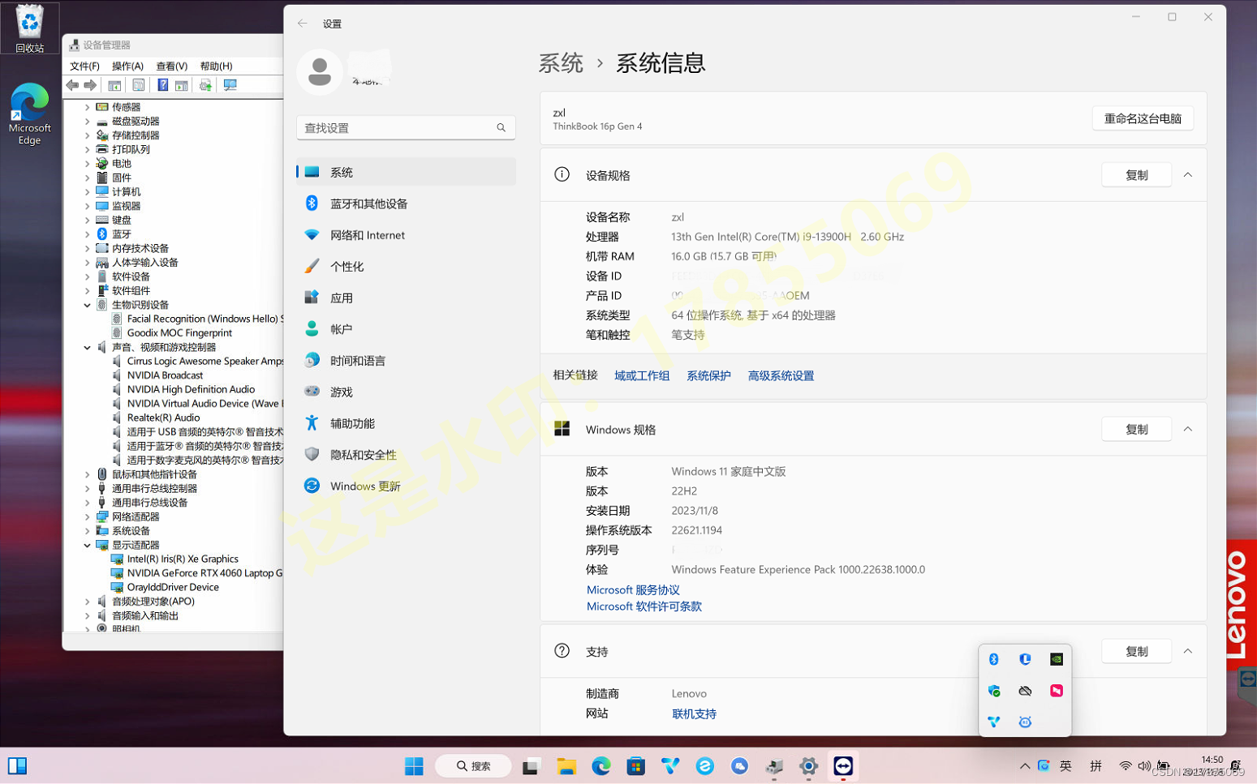Click Wi-Fi network icon in system tray

click(1126, 766)
